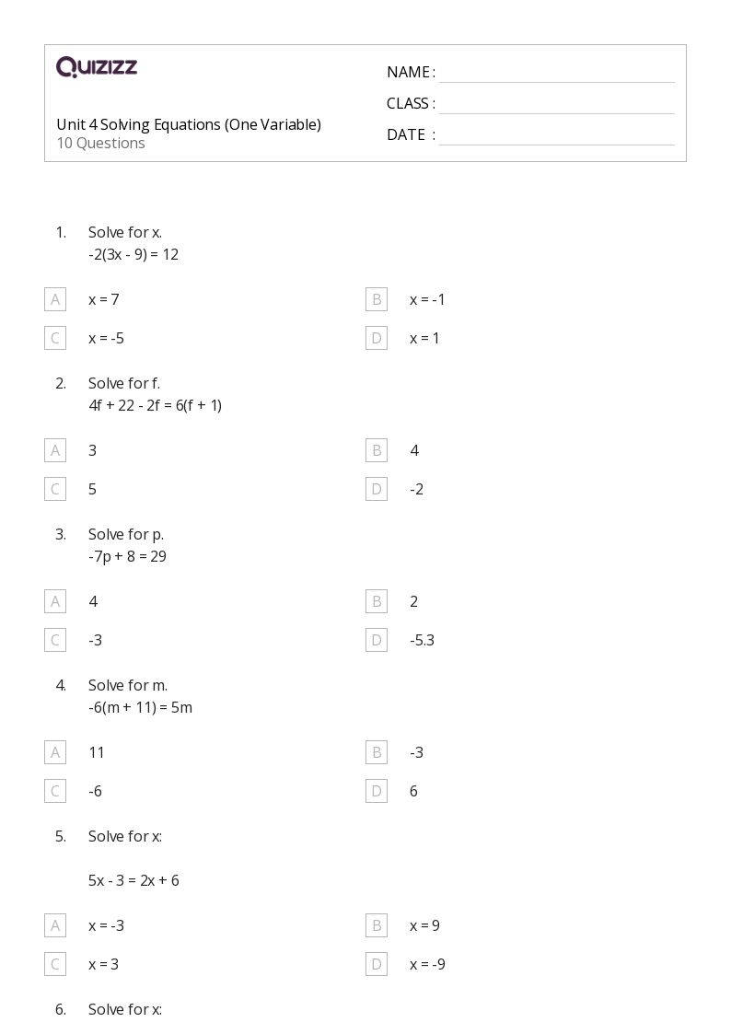Mark box D for answer -5.3
This screenshot has width=731, height=1034.
click(377, 640)
